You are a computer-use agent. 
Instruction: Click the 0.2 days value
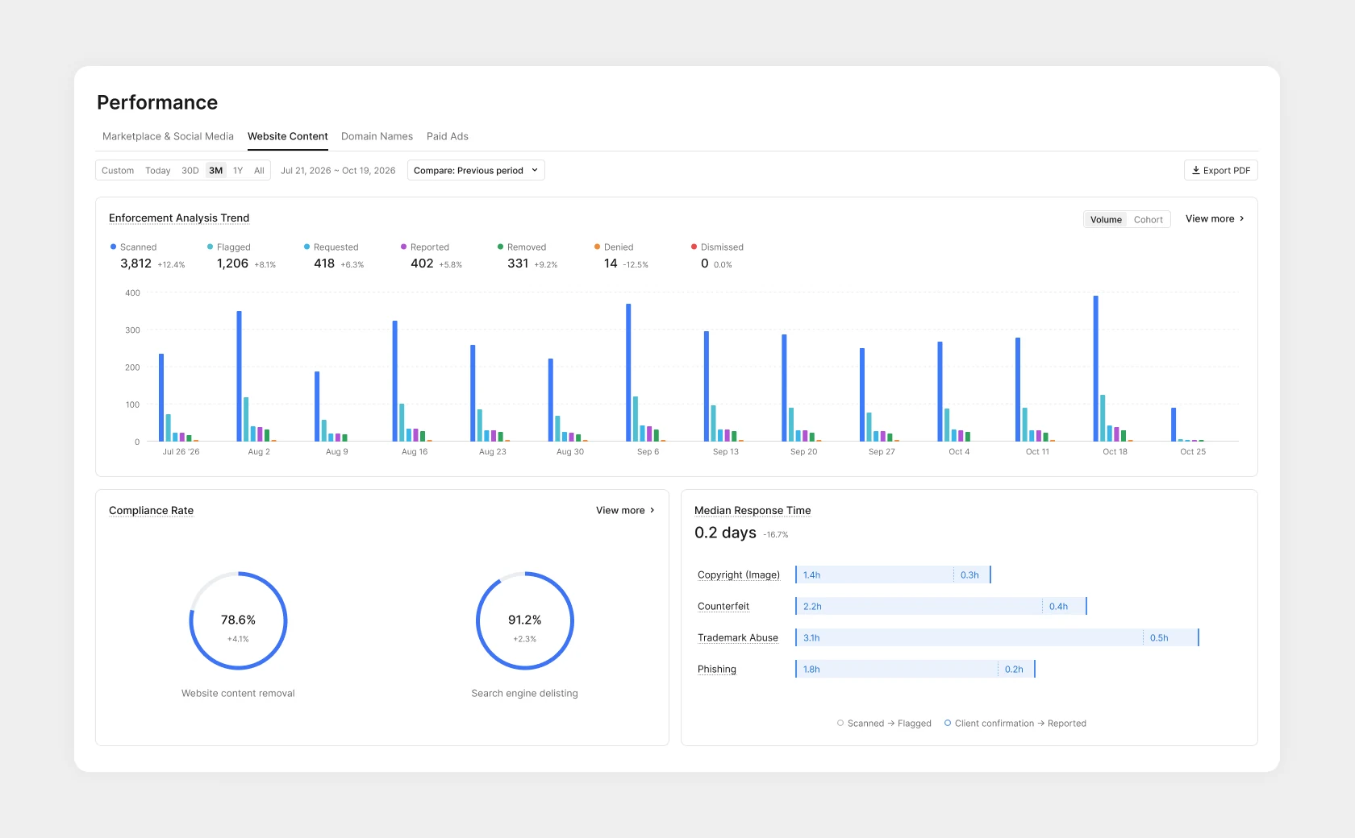[725, 533]
